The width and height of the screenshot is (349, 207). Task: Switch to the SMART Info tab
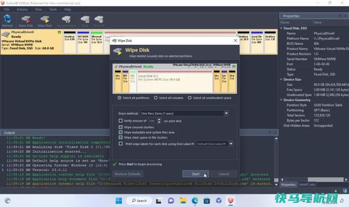(307, 185)
